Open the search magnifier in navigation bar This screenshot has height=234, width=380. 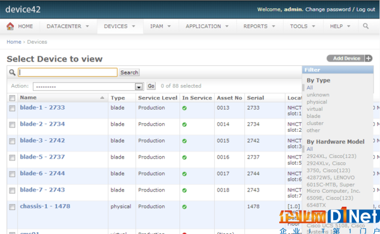pyautogui.click(x=365, y=26)
